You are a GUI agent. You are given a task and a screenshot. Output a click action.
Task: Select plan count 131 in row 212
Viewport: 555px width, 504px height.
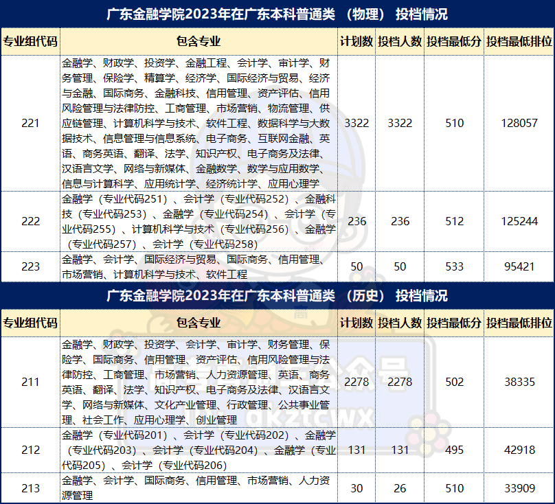pos(356,450)
